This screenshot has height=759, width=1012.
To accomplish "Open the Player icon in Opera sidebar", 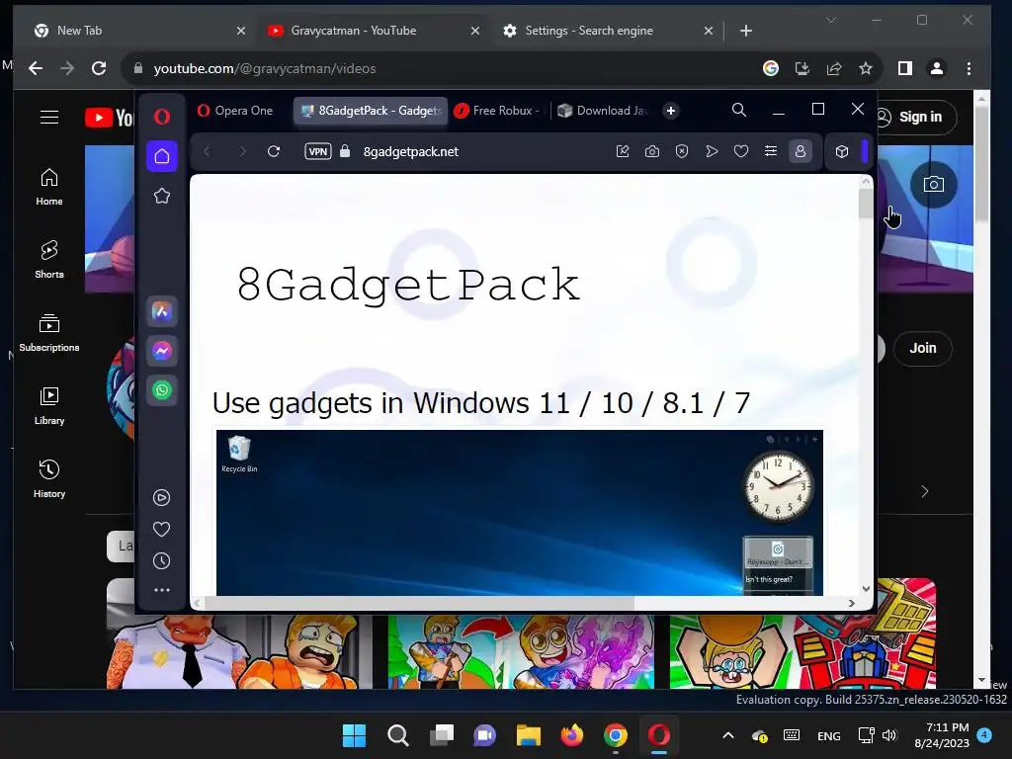I will [161, 498].
